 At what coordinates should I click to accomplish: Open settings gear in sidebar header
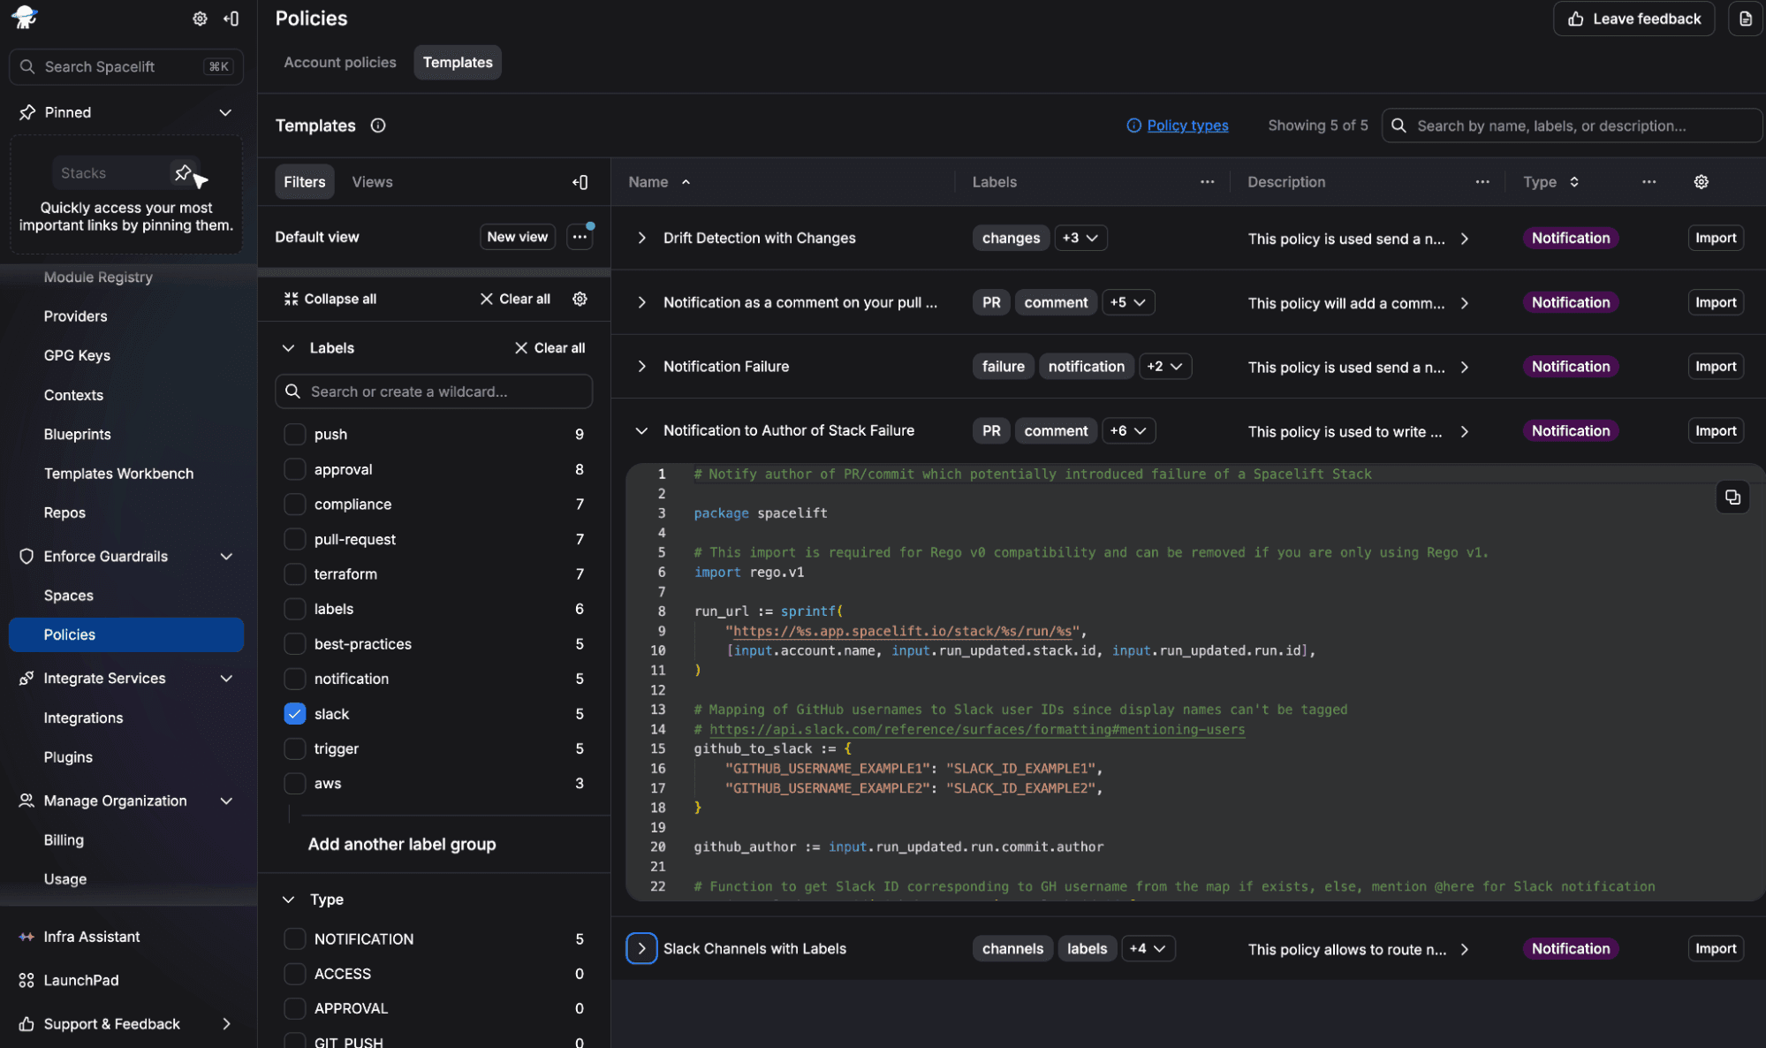(201, 19)
